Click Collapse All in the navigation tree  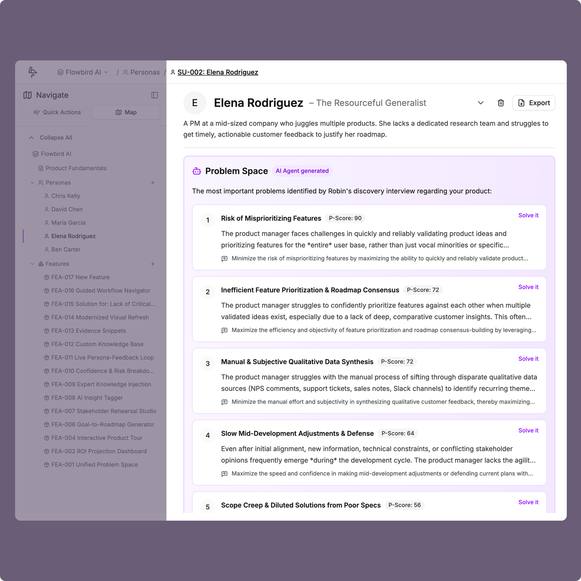click(x=56, y=137)
